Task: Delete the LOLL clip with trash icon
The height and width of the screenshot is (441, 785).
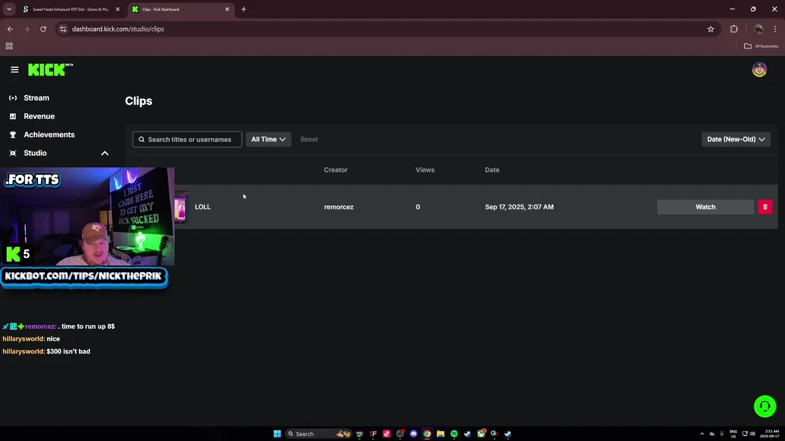Action: pyautogui.click(x=765, y=207)
